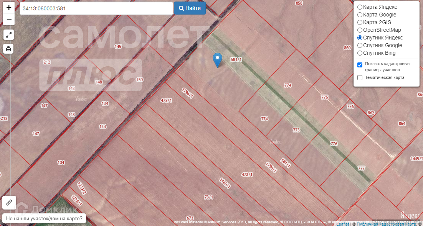Click parcel label 150
The width and height of the screenshot is (423, 226).
[139, 80]
